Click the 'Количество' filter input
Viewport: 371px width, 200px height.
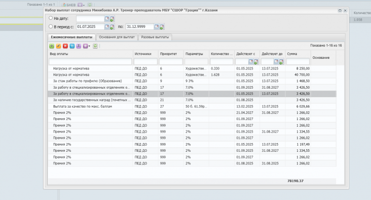point(222,62)
